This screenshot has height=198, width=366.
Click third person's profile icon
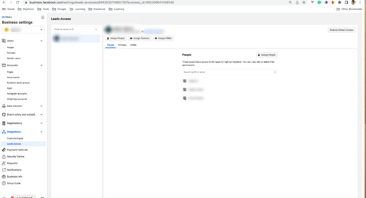(185, 98)
